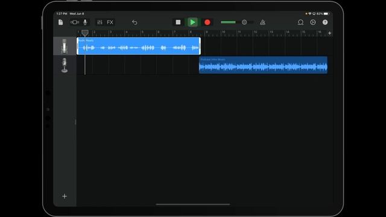This screenshot has height=217, width=386.
Task: Toggle the metronome
Action: pos(263,22)
